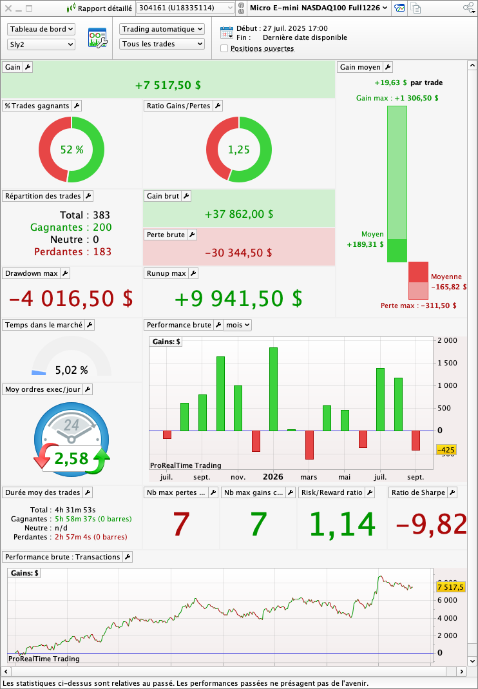Click the wrench beside Perte brute

(192, 235)
